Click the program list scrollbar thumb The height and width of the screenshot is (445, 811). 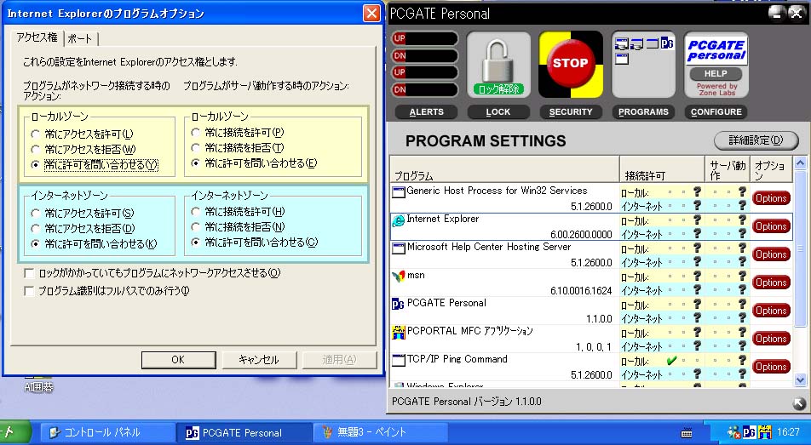click(800, 248)
